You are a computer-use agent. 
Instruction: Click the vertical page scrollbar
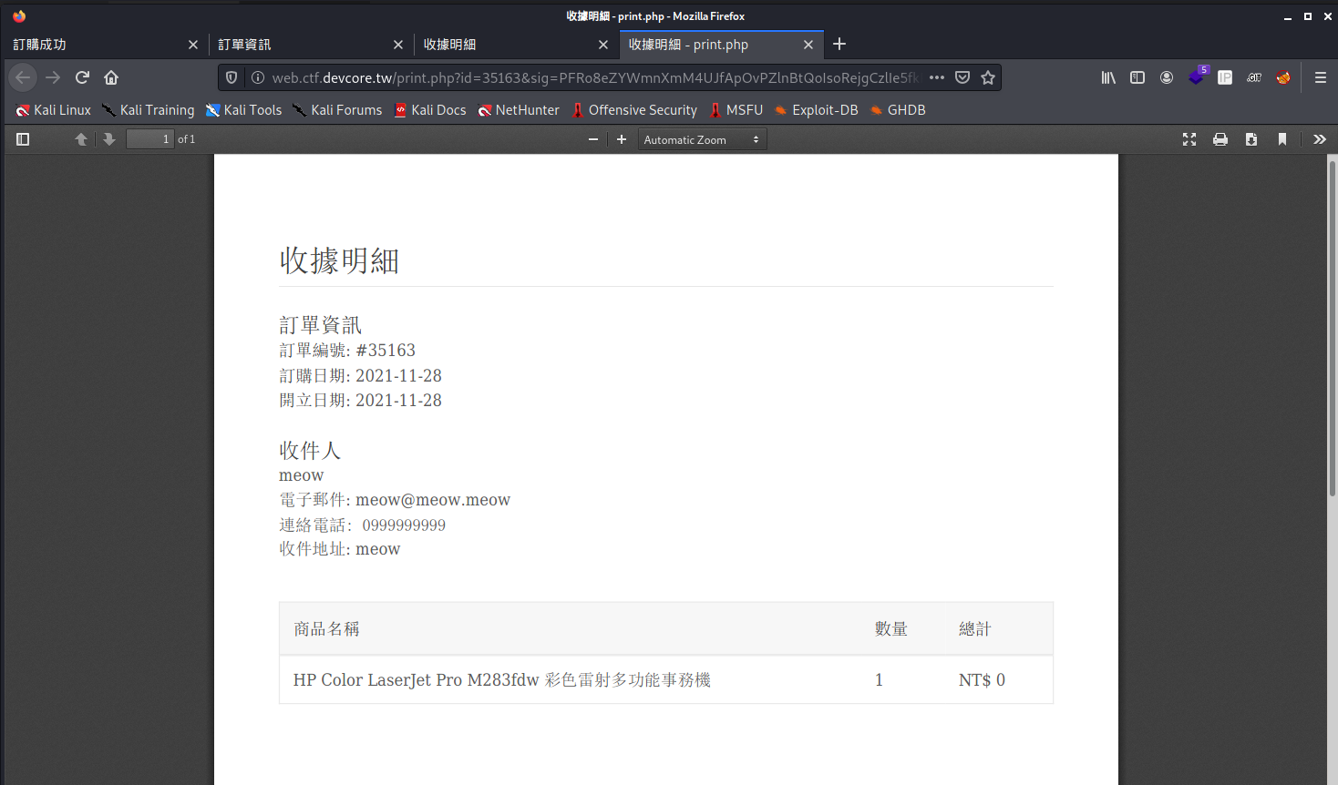tap(1332, 328)
